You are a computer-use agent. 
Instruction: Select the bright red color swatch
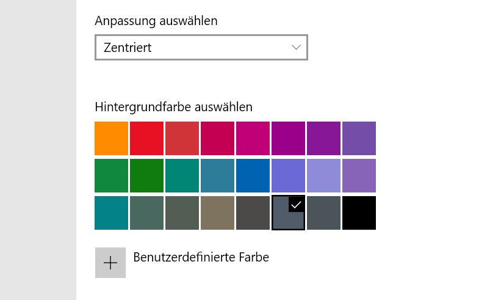(x=147, y=139)
